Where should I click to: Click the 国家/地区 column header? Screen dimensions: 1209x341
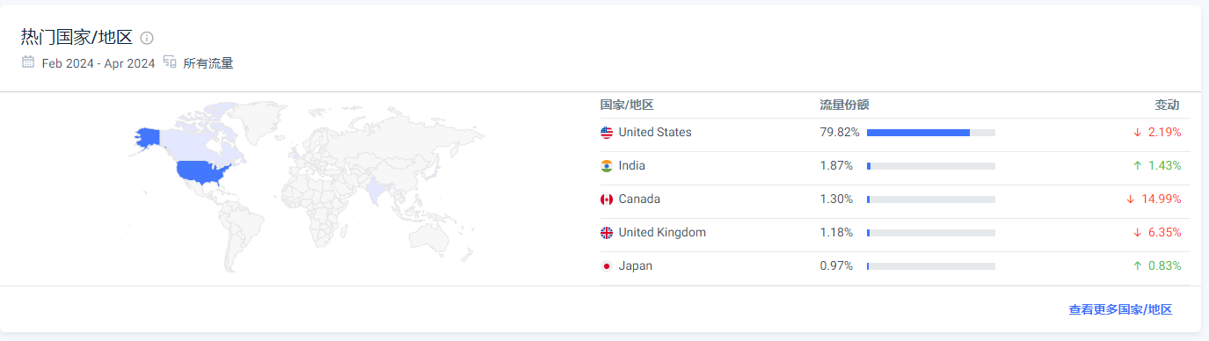tap(627, 105)
